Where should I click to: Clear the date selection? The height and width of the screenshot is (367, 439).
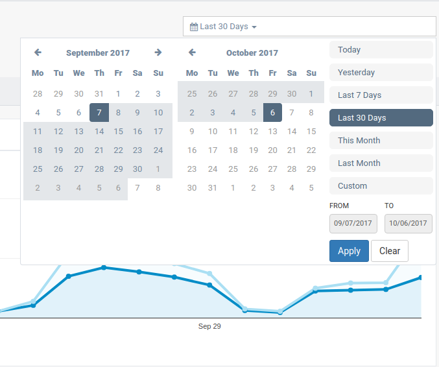click(x=390, y=251)
